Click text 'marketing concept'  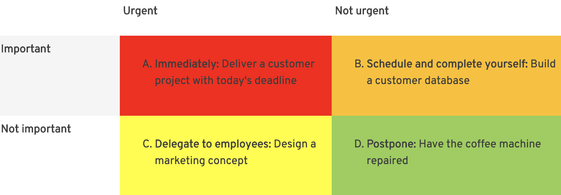201,161
